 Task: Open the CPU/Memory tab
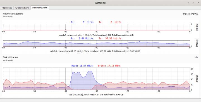pos(22,8)
